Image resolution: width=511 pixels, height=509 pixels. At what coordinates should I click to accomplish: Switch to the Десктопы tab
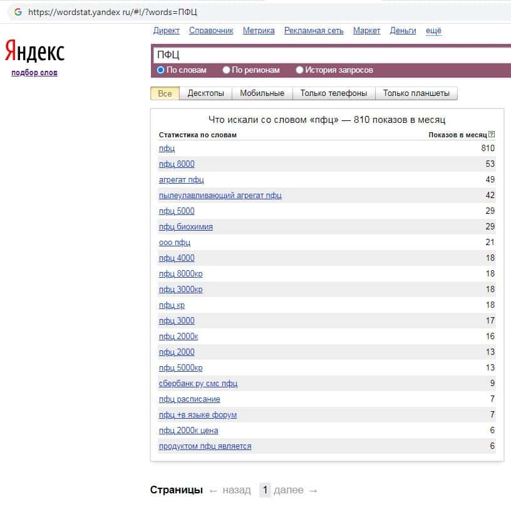coord(205,93)
